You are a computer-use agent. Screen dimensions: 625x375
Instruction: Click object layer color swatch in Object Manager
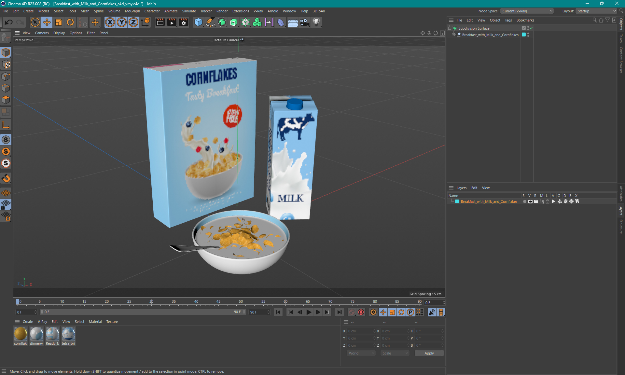(524, 35)
